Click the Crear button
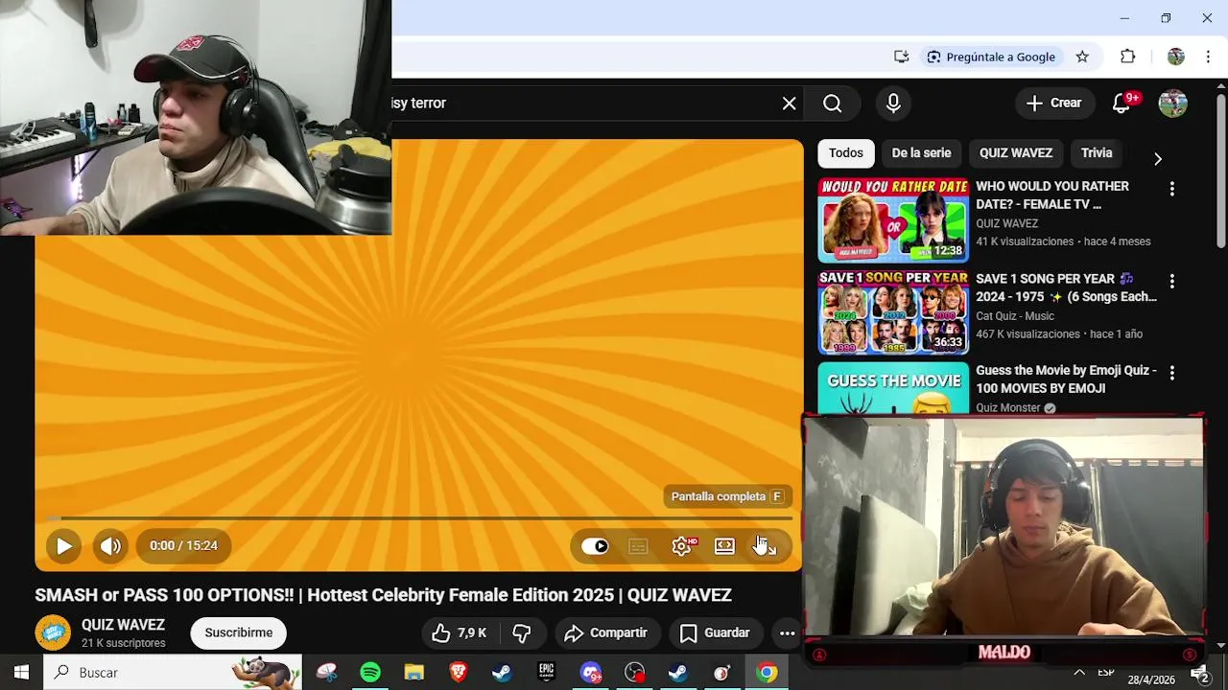This screenshot has width=1228, height=690. (x=1053, y=103)
